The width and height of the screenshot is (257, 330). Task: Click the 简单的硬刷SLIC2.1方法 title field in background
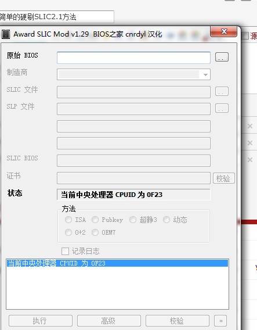57,17
